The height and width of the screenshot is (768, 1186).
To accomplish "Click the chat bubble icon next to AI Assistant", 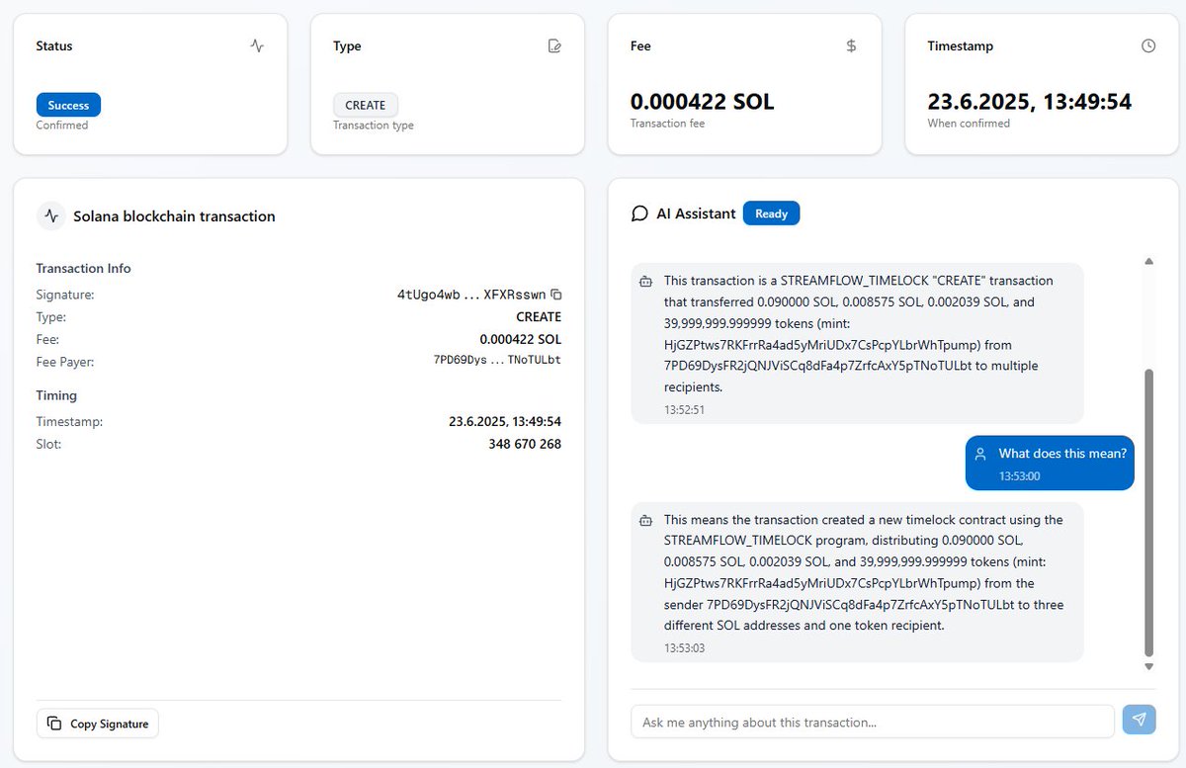I will (x=639, y=213).
